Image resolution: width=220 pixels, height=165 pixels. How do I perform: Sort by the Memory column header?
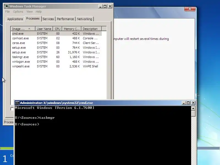click(x=72, y=29)
